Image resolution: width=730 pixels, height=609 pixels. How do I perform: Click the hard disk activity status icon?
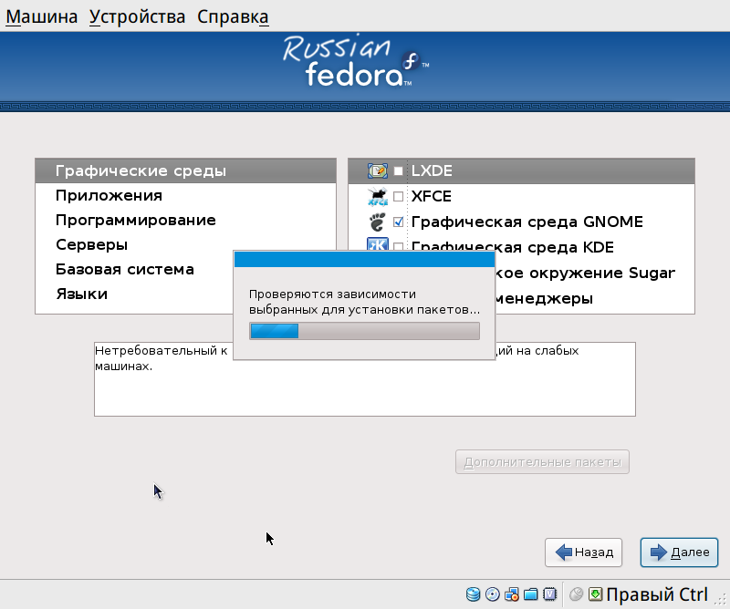[x=473, y=594]
